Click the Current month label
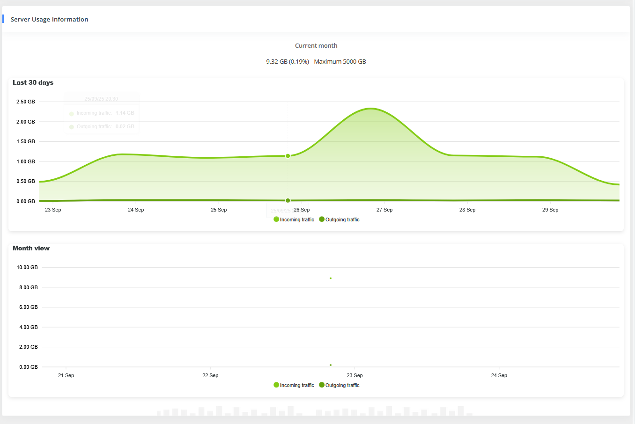 click(316, 45)
